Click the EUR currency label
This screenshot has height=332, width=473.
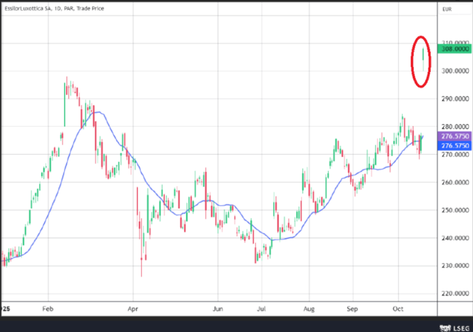pyautogui.click(x=447, y=9)
